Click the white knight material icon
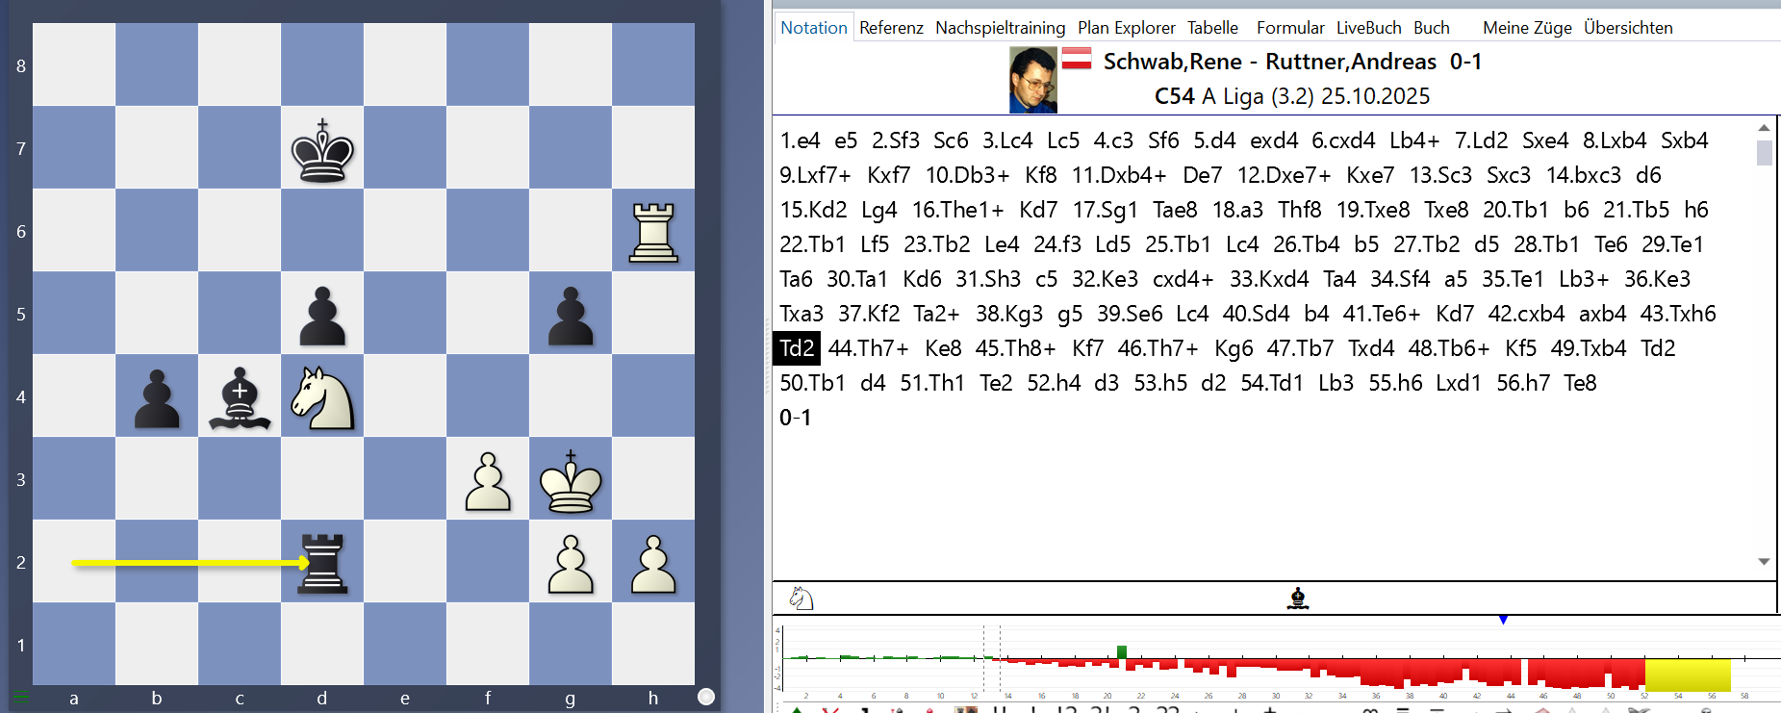 (801, 598)
